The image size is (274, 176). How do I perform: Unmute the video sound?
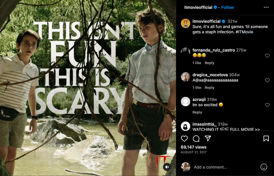(x=167, y=167)
